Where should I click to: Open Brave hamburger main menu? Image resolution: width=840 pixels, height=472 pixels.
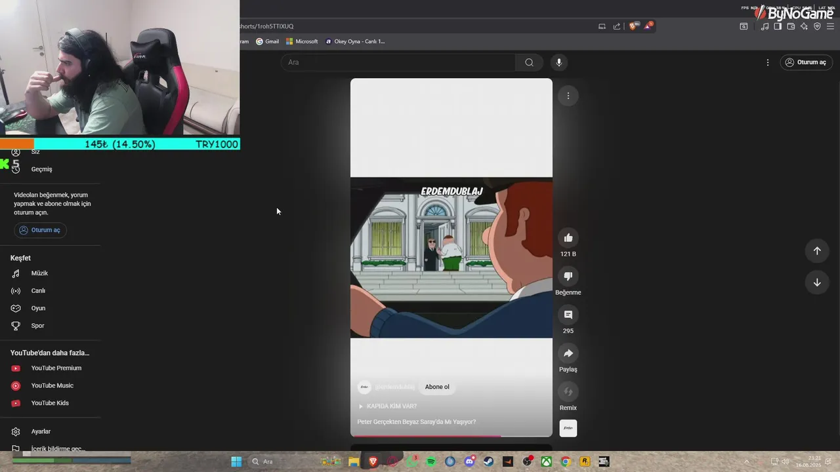[830, 26]
